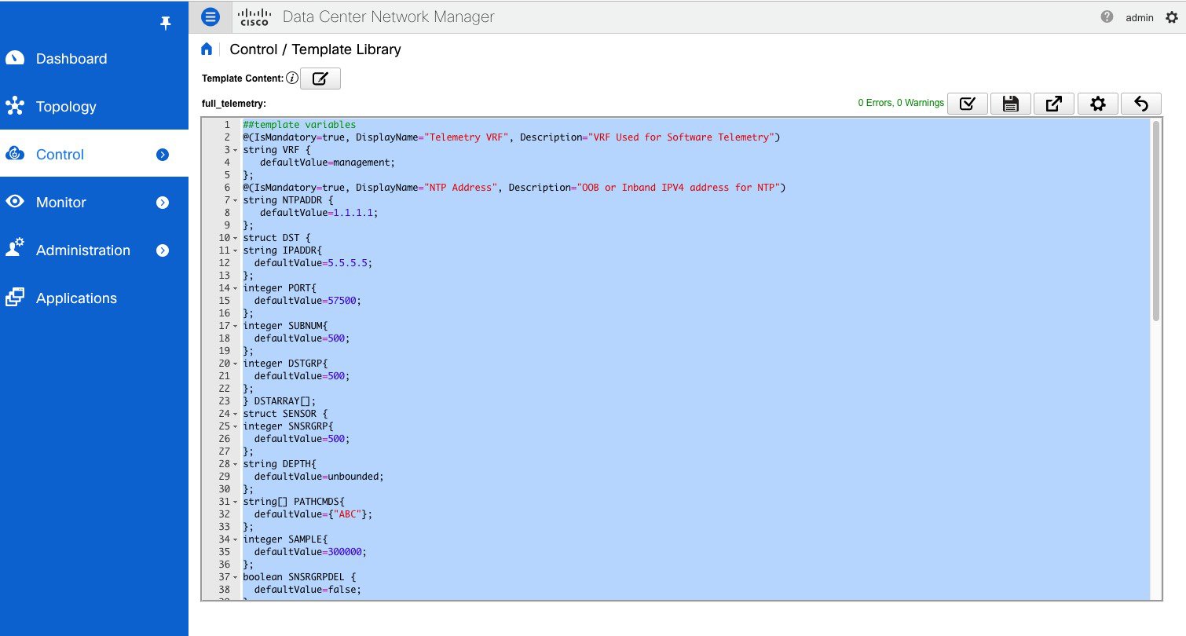Click the "defaultValue=false;" line
Viewport: 1186px width, 636px height.
click(308, 590)
